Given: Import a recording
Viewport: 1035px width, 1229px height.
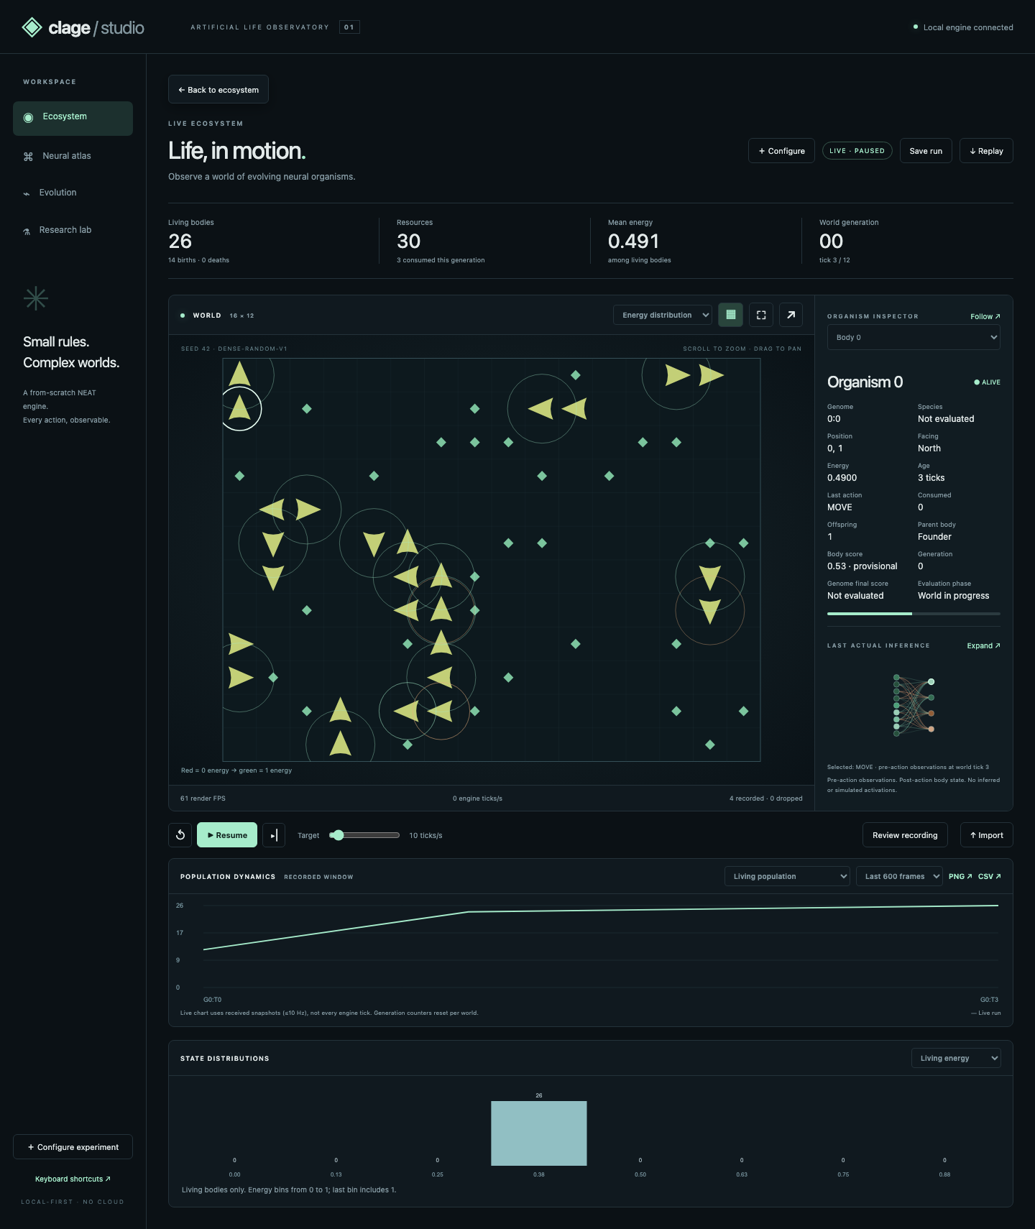Looking at the screenshot, I should (986, 835).
